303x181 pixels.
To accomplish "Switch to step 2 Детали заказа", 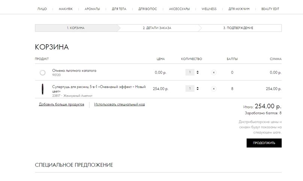I will click(x=157, y=28).
